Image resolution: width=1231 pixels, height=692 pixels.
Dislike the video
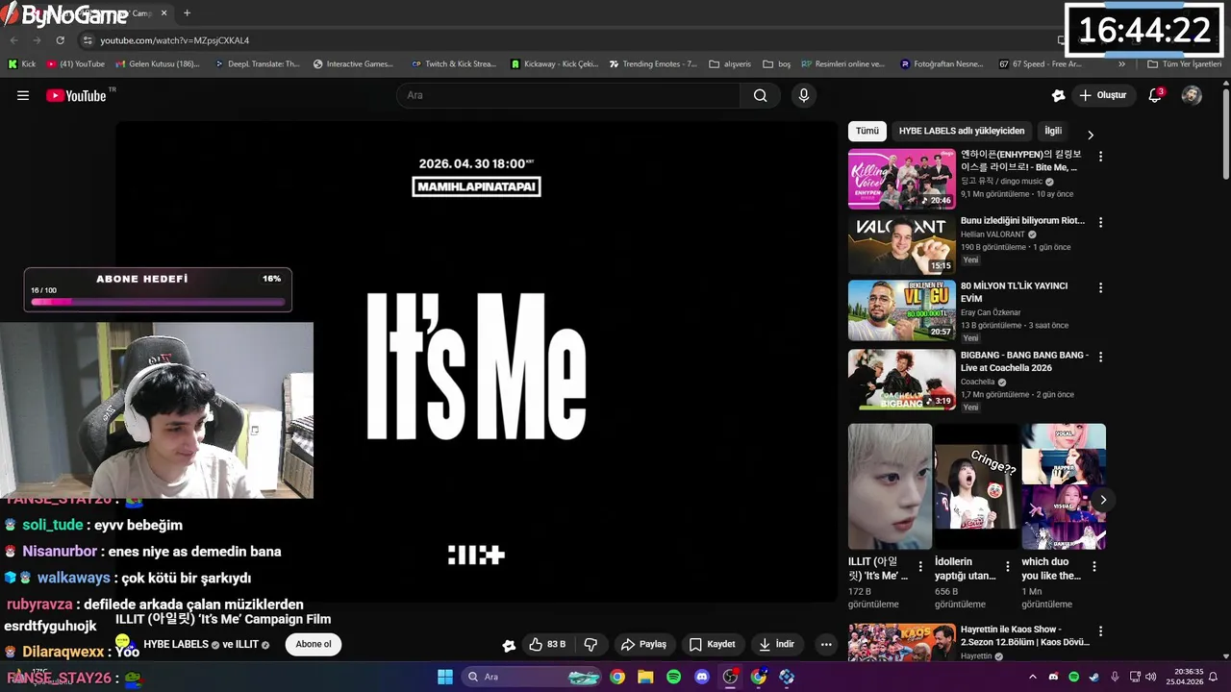tap(591, 644)
